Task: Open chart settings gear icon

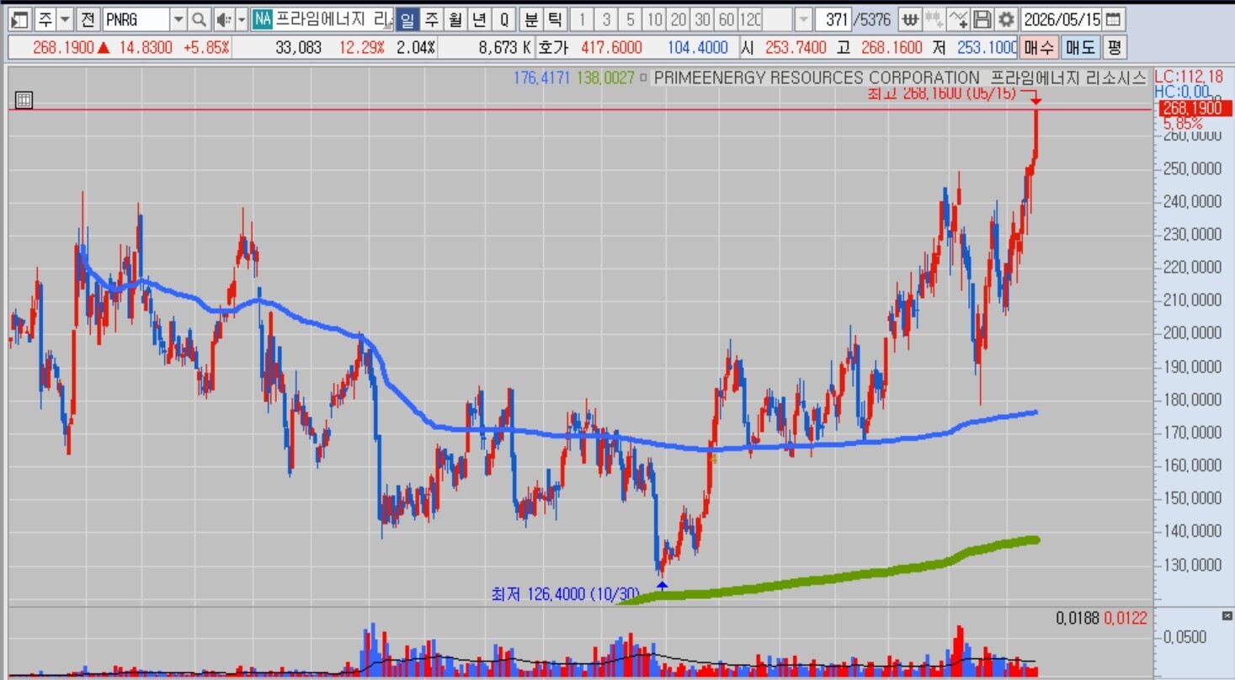Action: point(1006,19)
